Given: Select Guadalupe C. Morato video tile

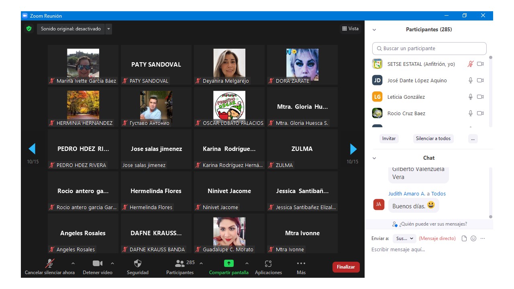Looking at the screenshot, I should (229, 233).
